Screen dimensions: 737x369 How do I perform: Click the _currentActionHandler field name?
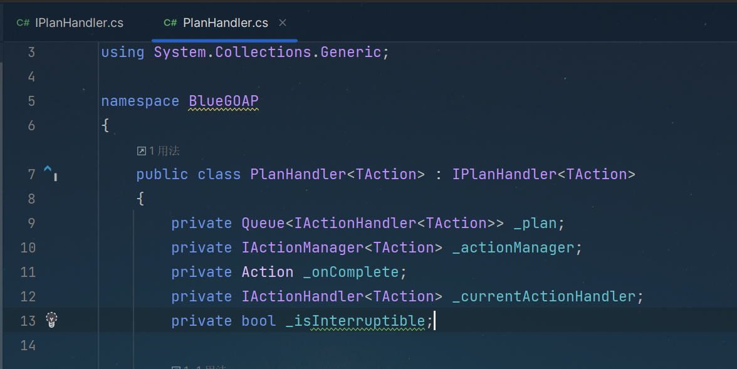tap(543, 296)
